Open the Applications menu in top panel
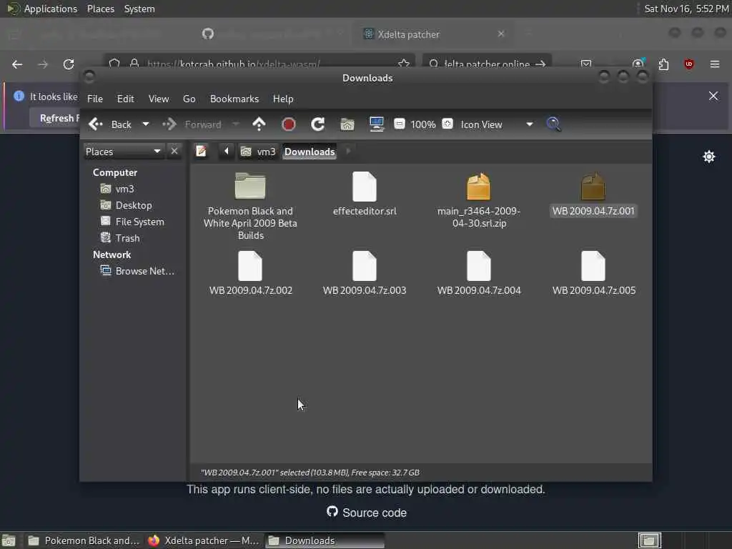732x549 pixels. (42, 9)
